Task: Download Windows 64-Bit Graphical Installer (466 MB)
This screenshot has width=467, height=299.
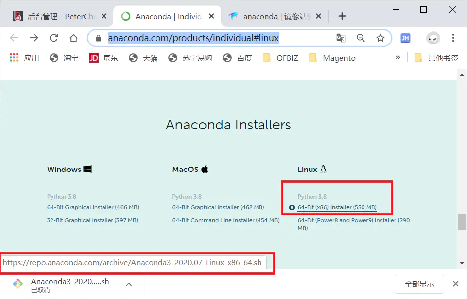Action: (x=93, y=207)
